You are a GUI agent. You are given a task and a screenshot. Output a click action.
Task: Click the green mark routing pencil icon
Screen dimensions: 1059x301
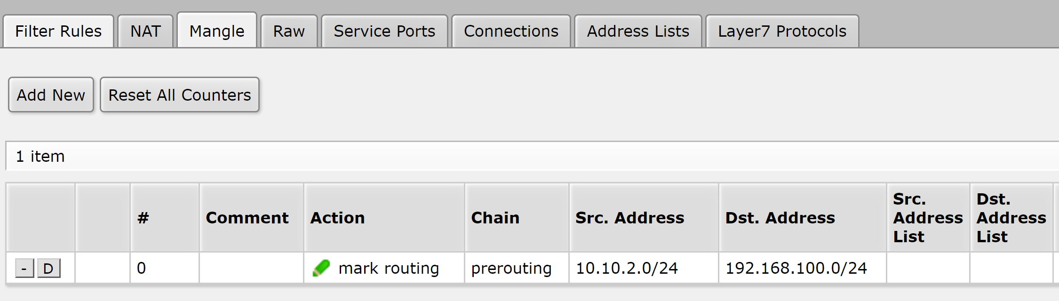[x=321, y=269]
